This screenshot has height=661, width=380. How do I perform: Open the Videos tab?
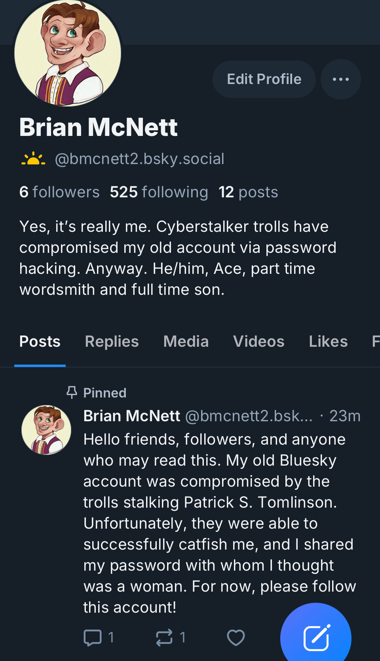click(259, 342)
